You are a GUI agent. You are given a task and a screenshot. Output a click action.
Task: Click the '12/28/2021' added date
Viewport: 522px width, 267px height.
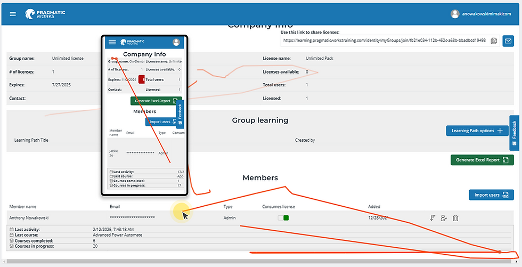[378, 218]
